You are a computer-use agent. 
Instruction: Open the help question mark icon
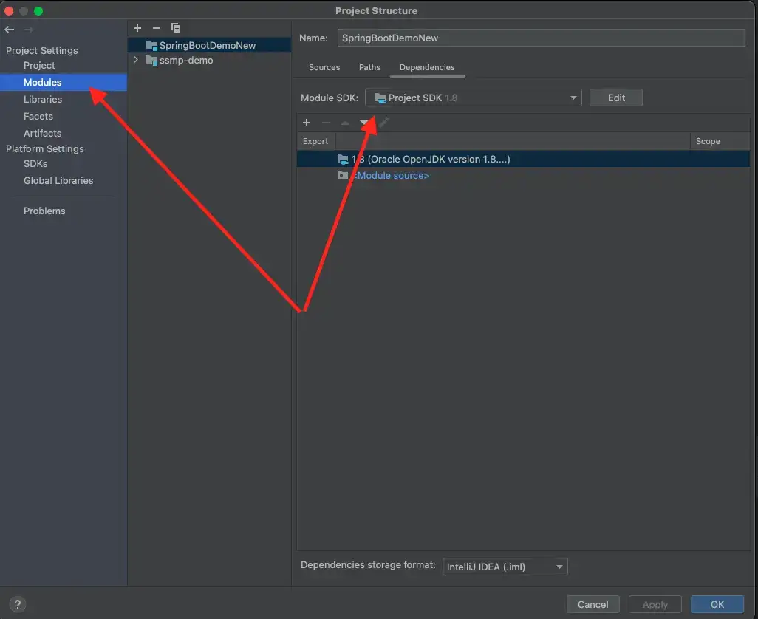(x=18, y=604)
